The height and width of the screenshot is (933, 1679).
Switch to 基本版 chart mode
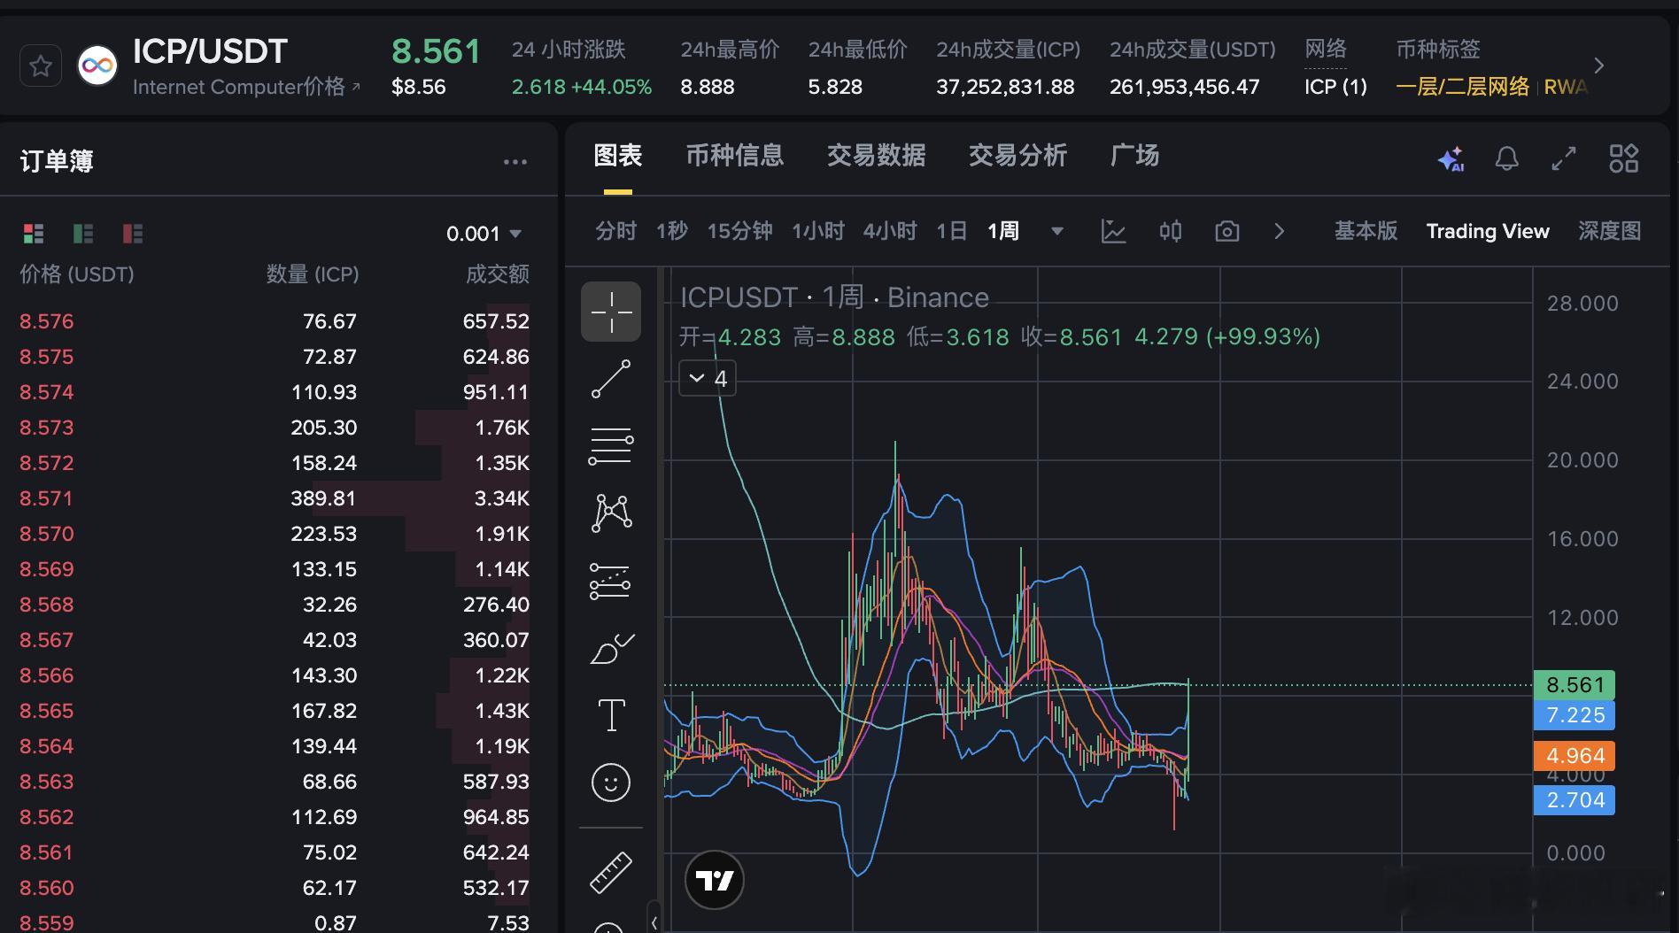pos(1366,231)
